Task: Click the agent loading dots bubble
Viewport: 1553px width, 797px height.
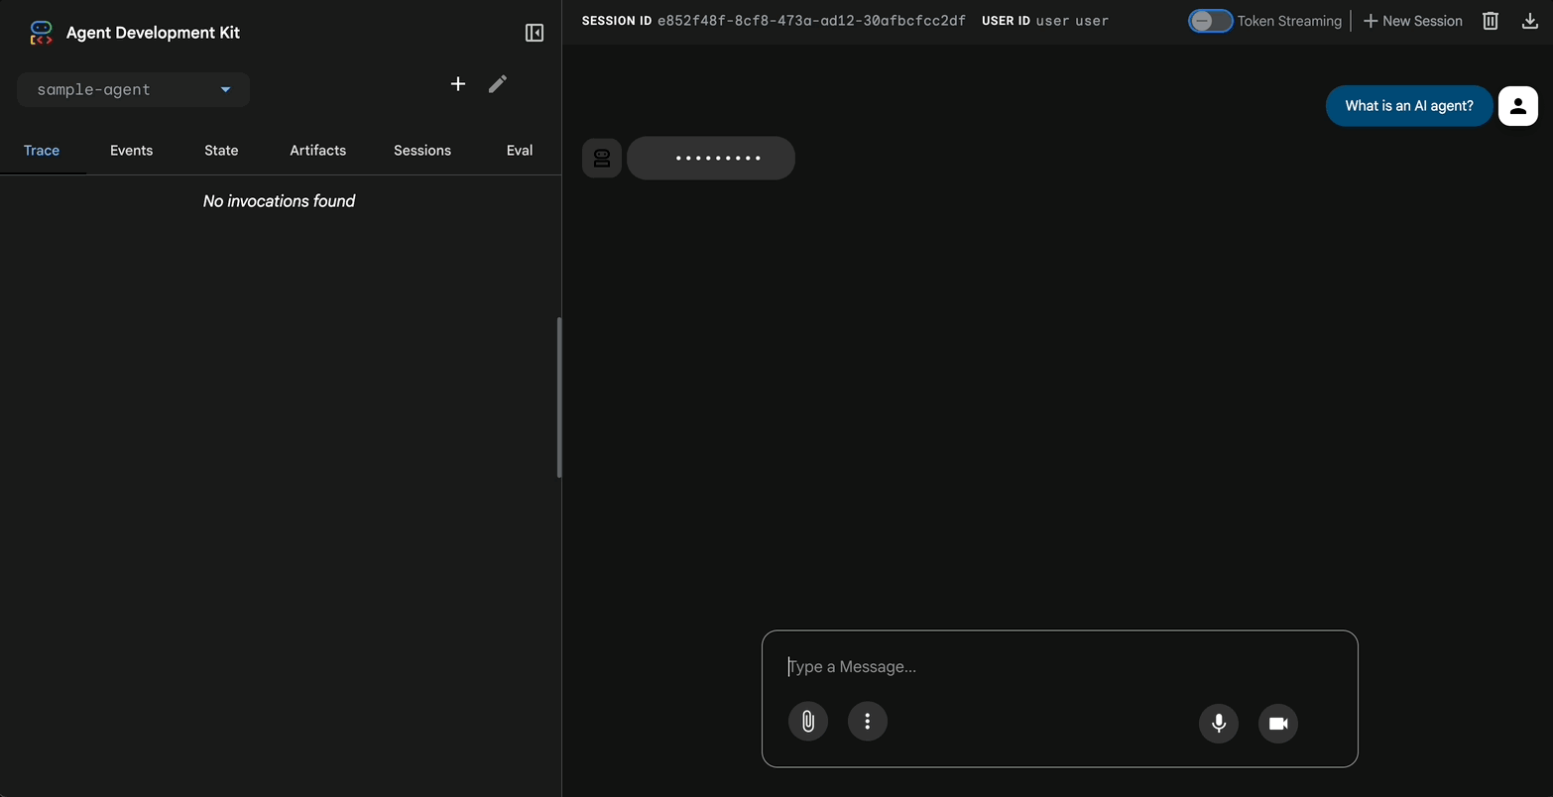Action: pos(711,158)
